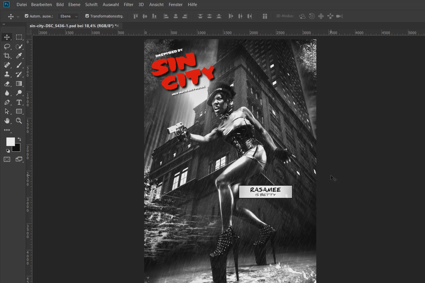This screenshot has width=425, height=283.
Task: Select the Lasso tool
Action: (7, 46)
